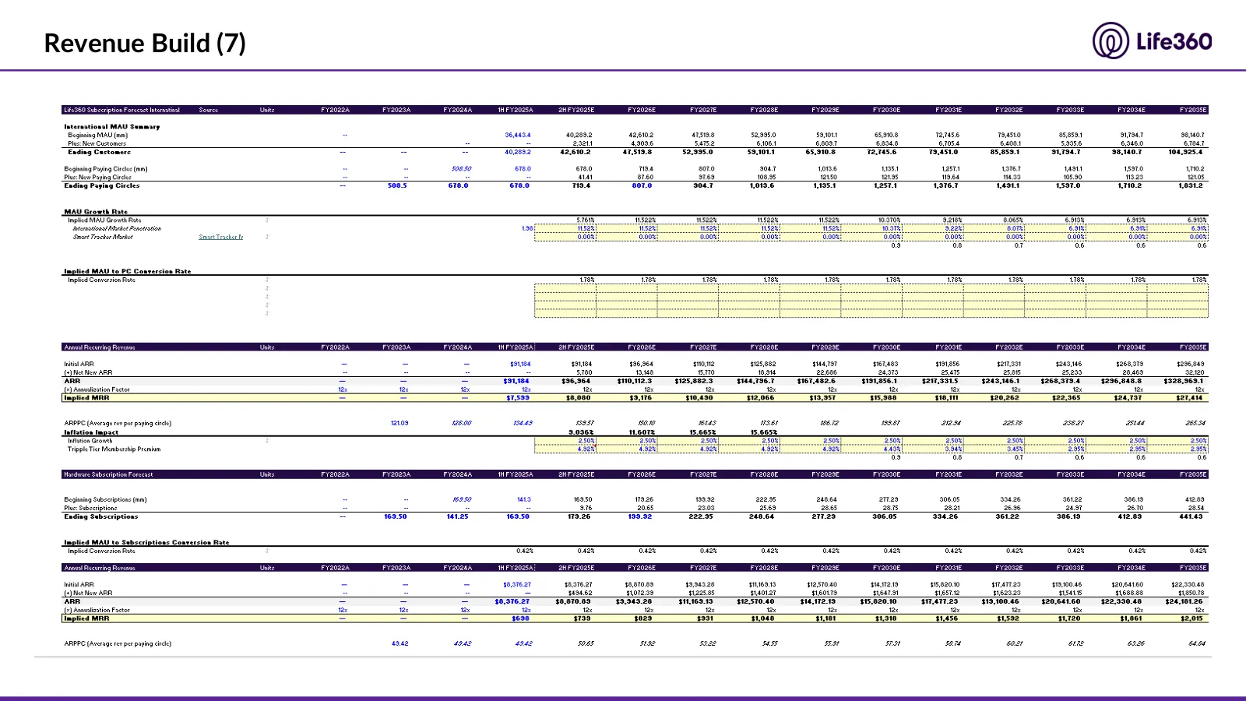Click the "Beginning Subscriptions (mm)" row label

[105, 500]
